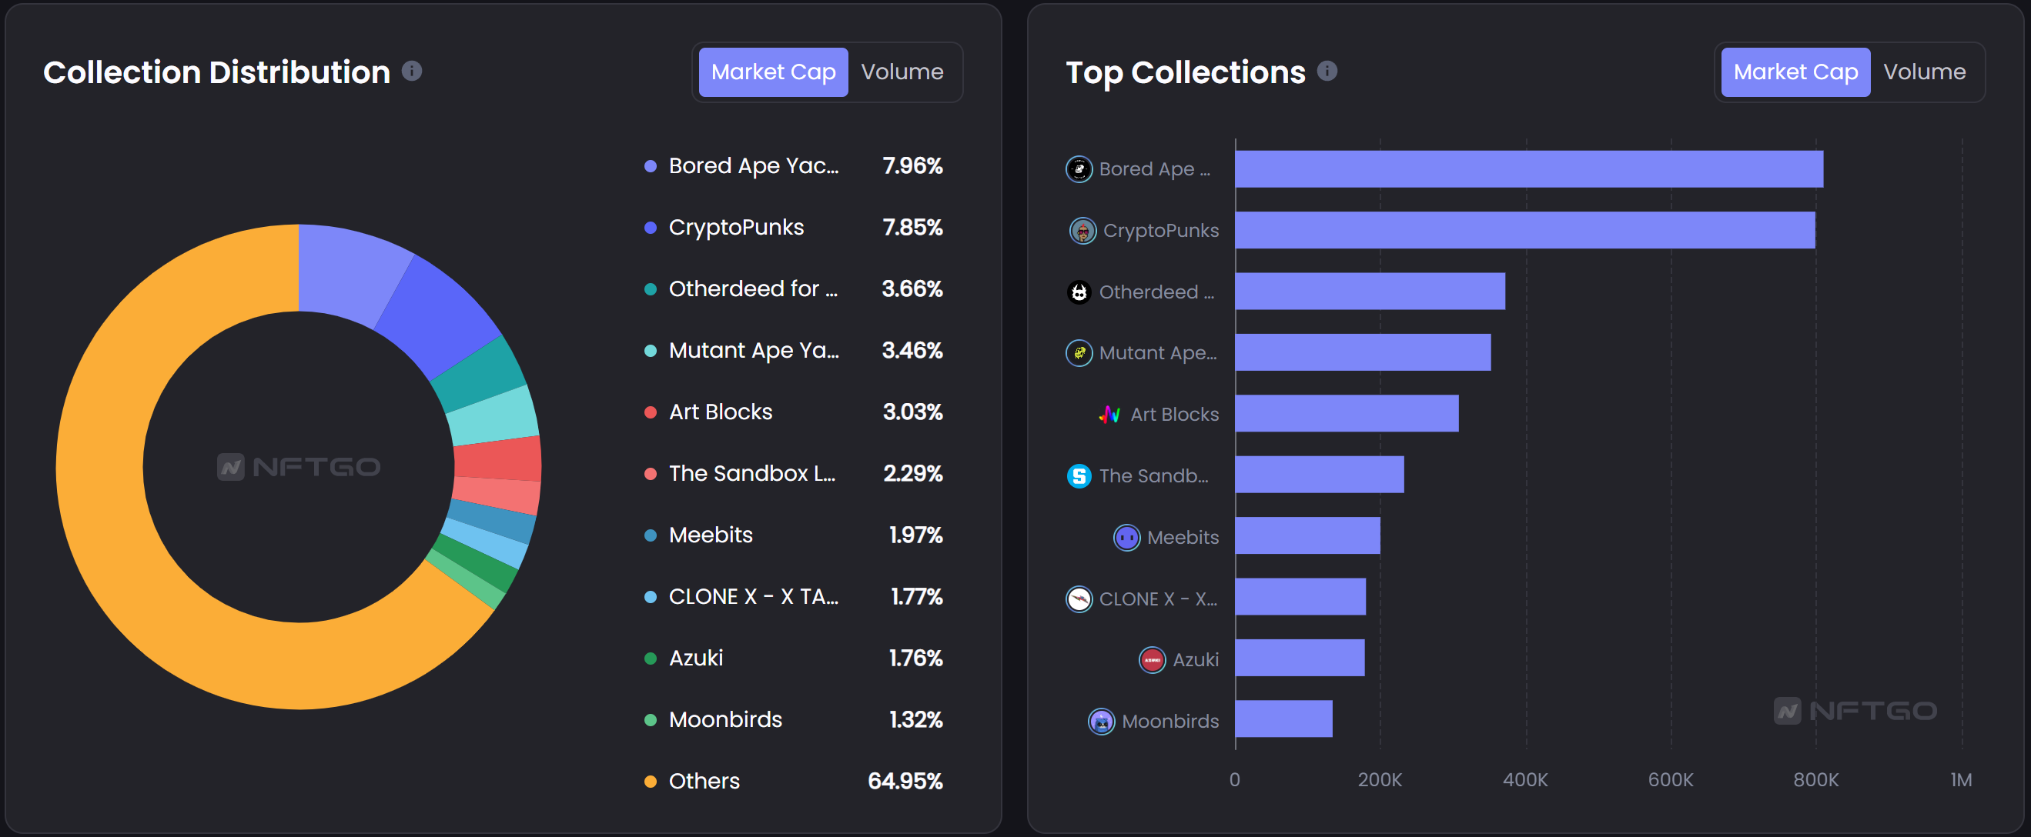2031x837 pixels.
Task: Click Otherdeed collection avatar icon
Action: (1079, 292)
